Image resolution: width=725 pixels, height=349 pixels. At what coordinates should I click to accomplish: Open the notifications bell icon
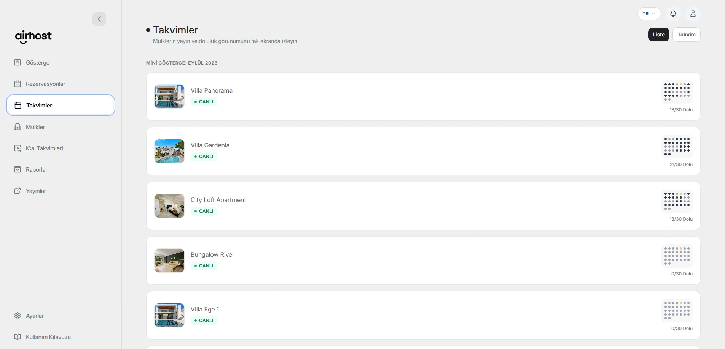673,14
